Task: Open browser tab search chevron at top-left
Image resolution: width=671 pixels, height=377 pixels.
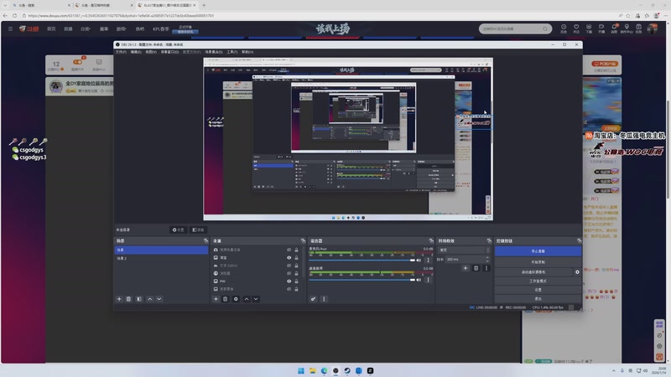Action: coord(5,5)
